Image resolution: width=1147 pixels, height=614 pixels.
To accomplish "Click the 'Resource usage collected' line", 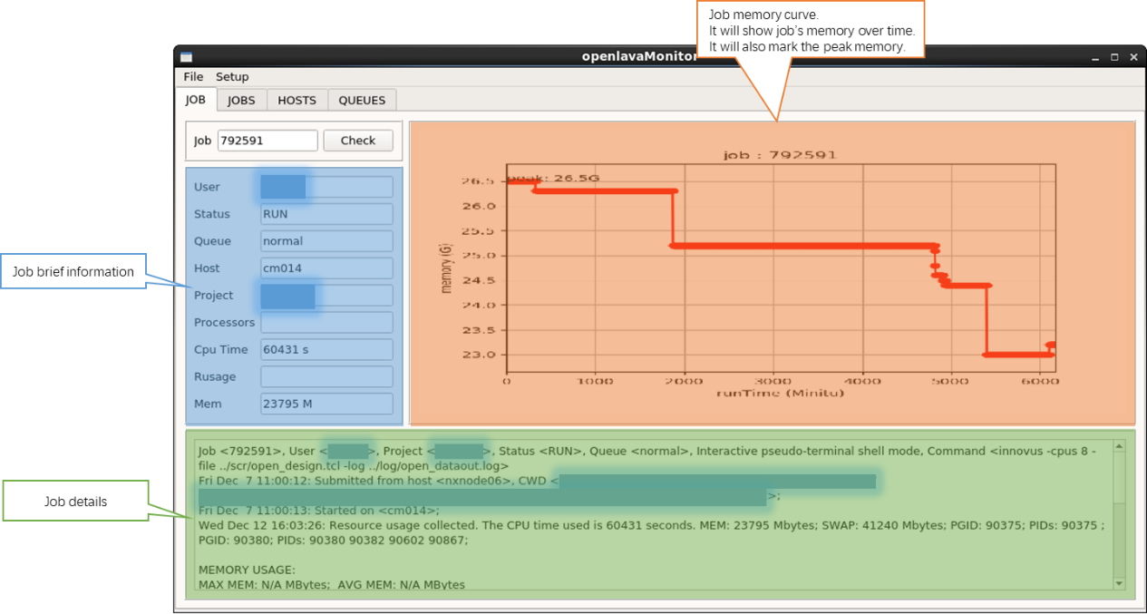I will pyautogui.click(x=650, y=525).
